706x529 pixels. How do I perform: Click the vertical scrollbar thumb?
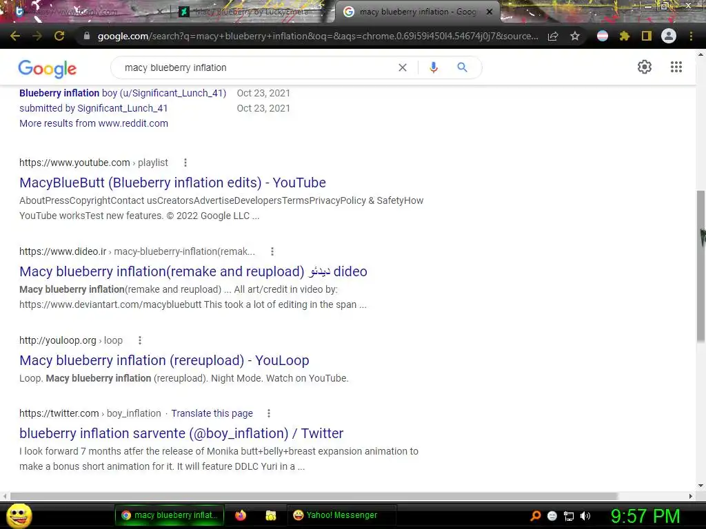[700, 265]
